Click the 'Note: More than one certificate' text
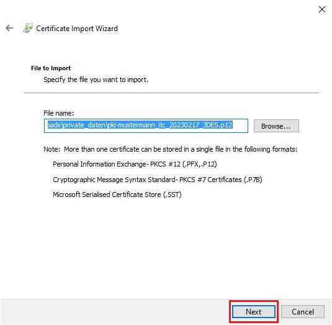The width and height of the screenshot is (332, 325). (171, 149)
